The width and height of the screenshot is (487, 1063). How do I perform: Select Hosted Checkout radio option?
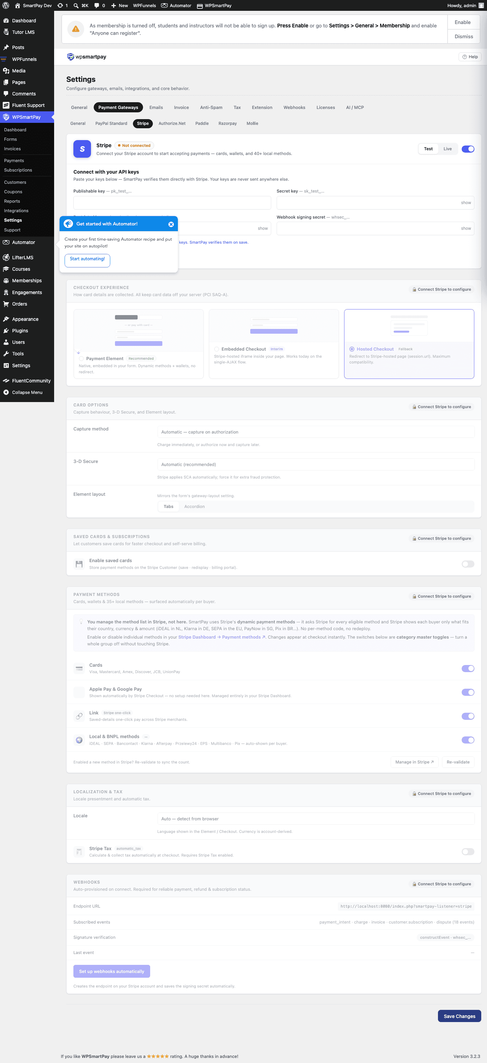tap(352, 349)
